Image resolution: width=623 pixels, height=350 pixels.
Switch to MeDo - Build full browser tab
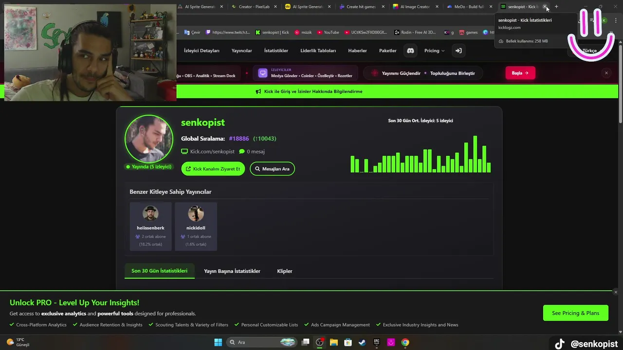point(469,7)
